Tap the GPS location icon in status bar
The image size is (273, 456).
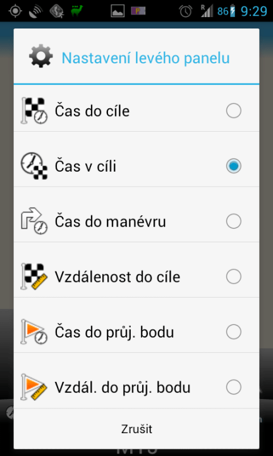point(15,11)
